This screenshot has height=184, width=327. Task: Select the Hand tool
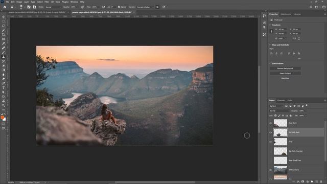click(4, 101)
